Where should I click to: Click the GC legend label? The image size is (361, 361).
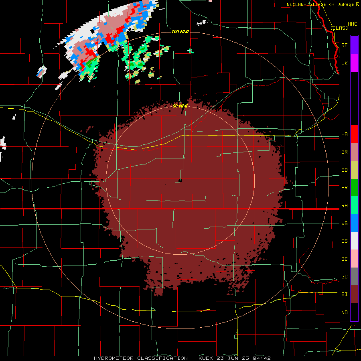(344, 276)
